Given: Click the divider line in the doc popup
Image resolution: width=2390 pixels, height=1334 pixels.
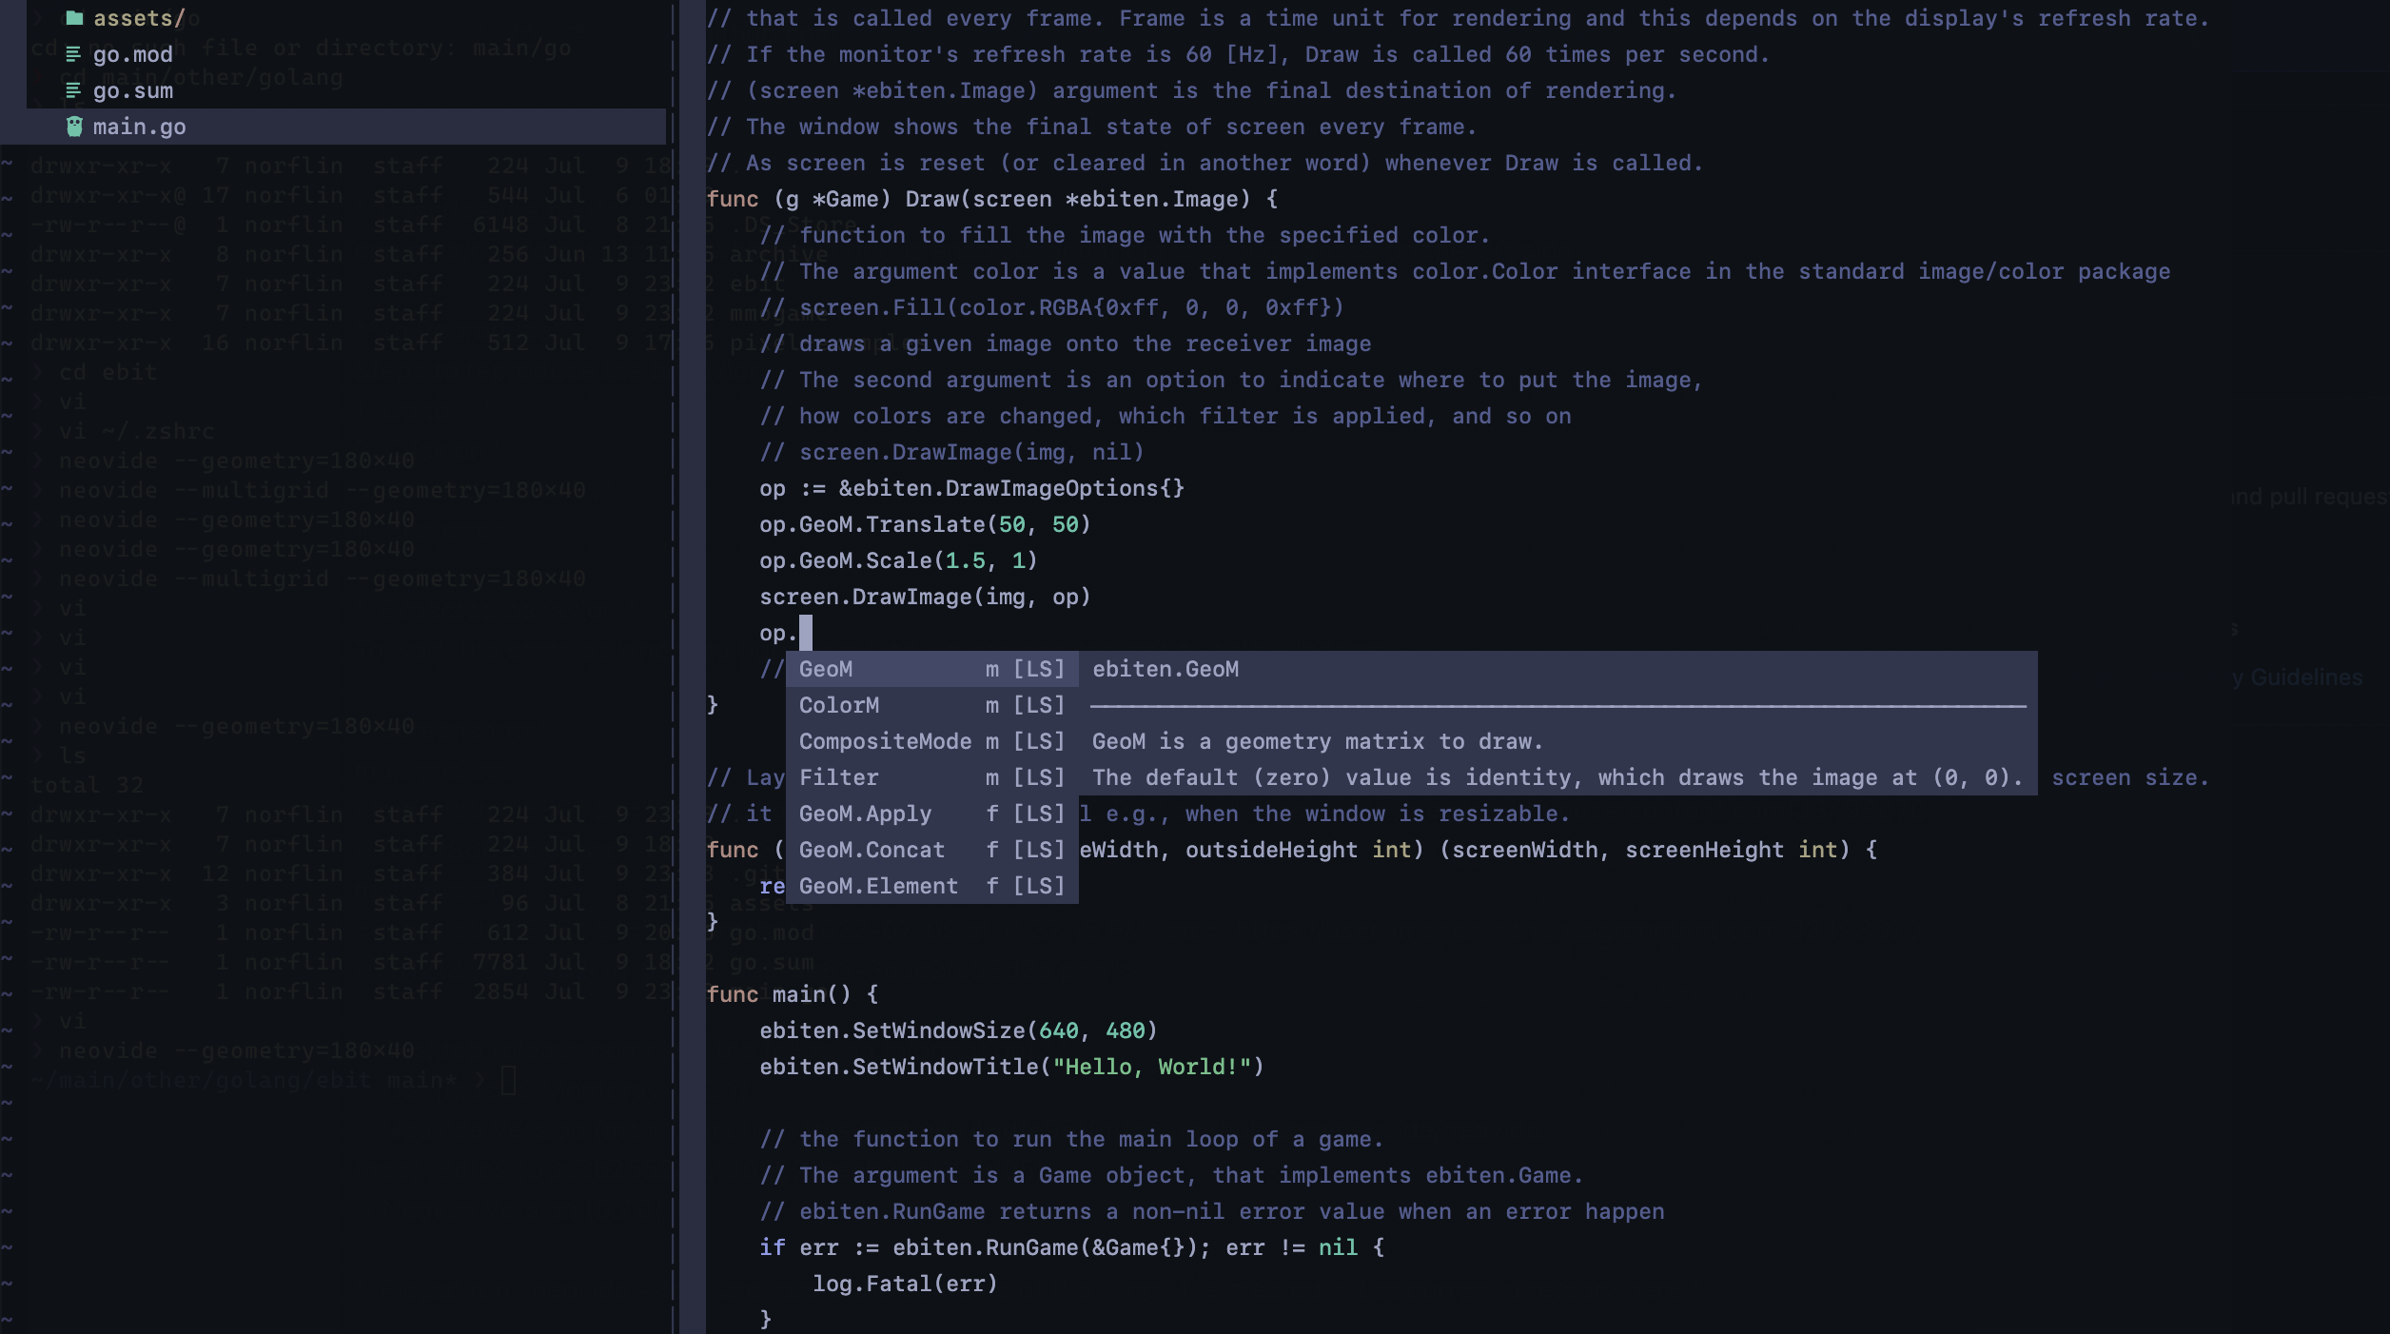Looking at the screenshot, I should [1560, 705].
